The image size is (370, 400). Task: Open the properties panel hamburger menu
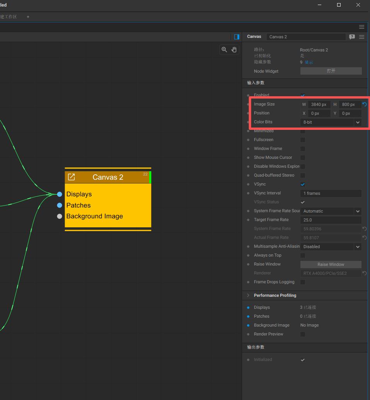(361, 37)
